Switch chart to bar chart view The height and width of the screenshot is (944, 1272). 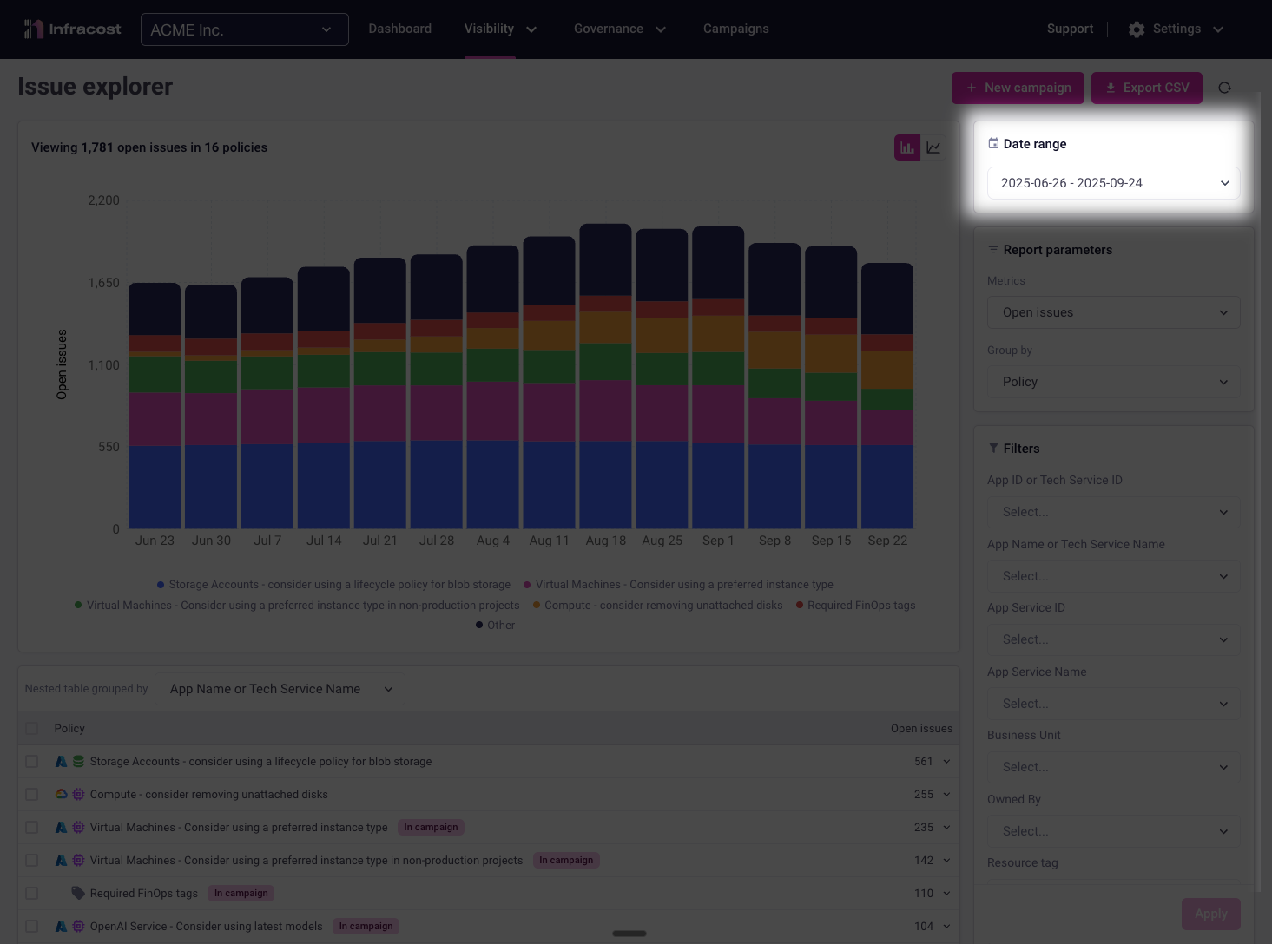click(x=906, y=147)
